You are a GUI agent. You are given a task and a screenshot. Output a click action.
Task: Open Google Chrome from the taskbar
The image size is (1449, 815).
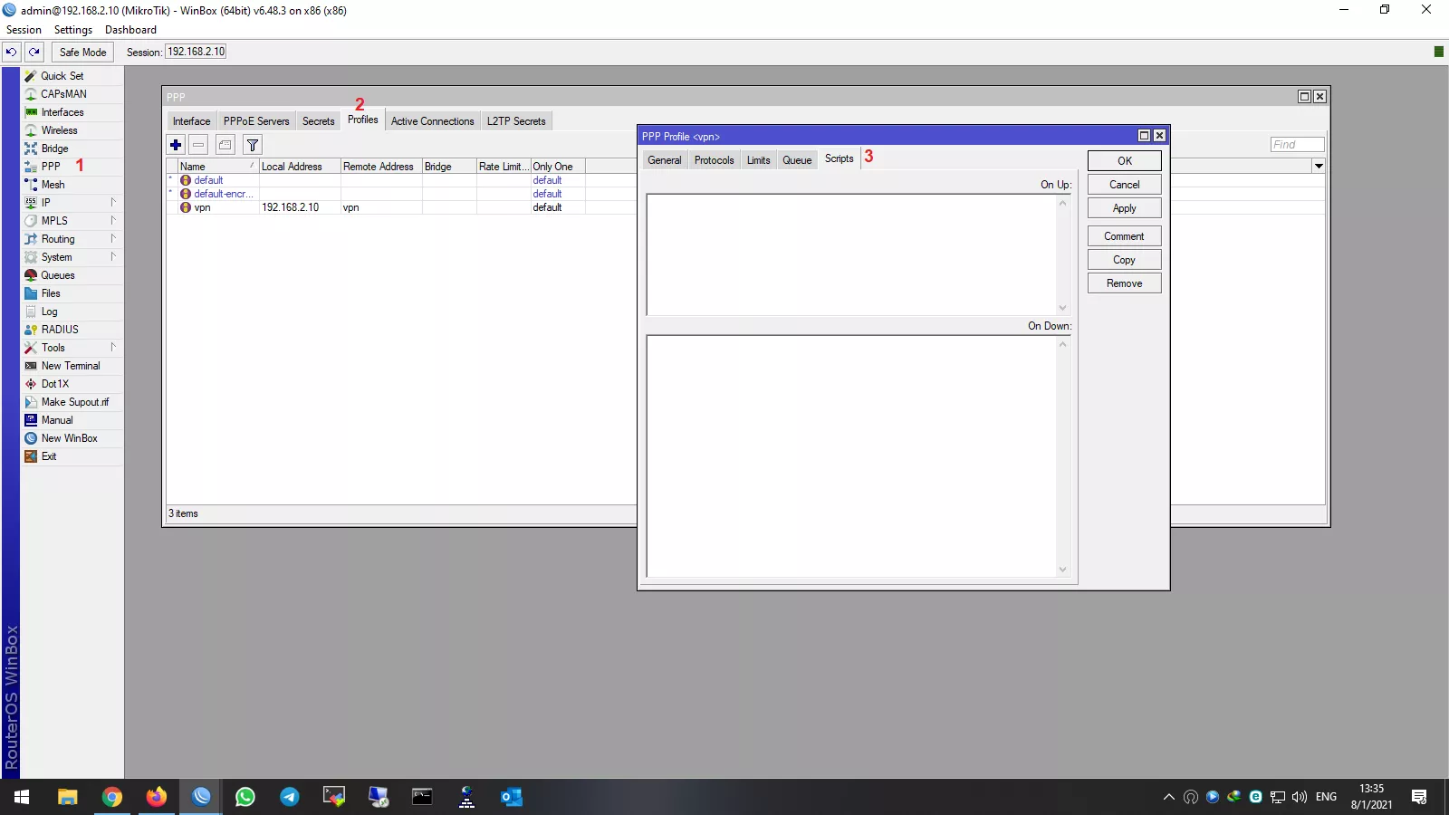111,797
